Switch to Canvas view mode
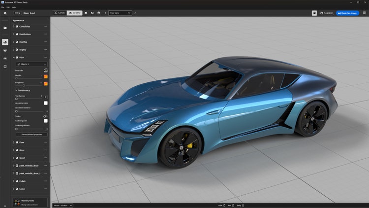369x208 pixels. click(59, 13)
